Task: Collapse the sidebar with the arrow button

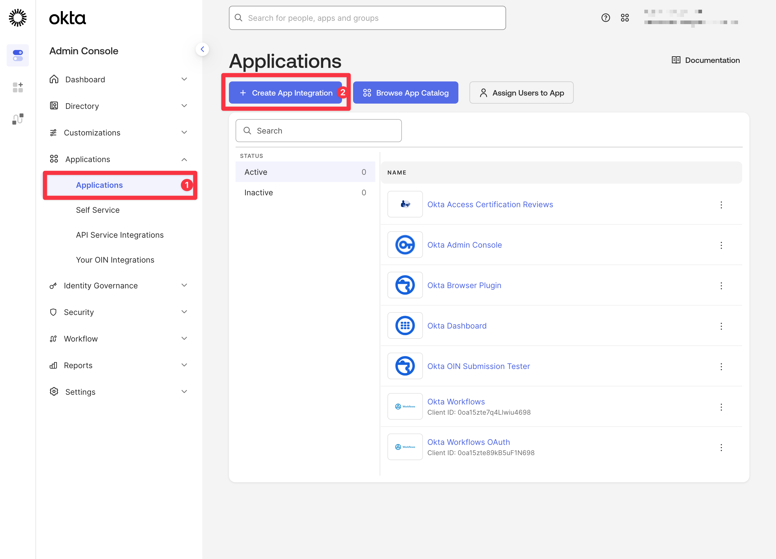Action: tap(202, 49)
